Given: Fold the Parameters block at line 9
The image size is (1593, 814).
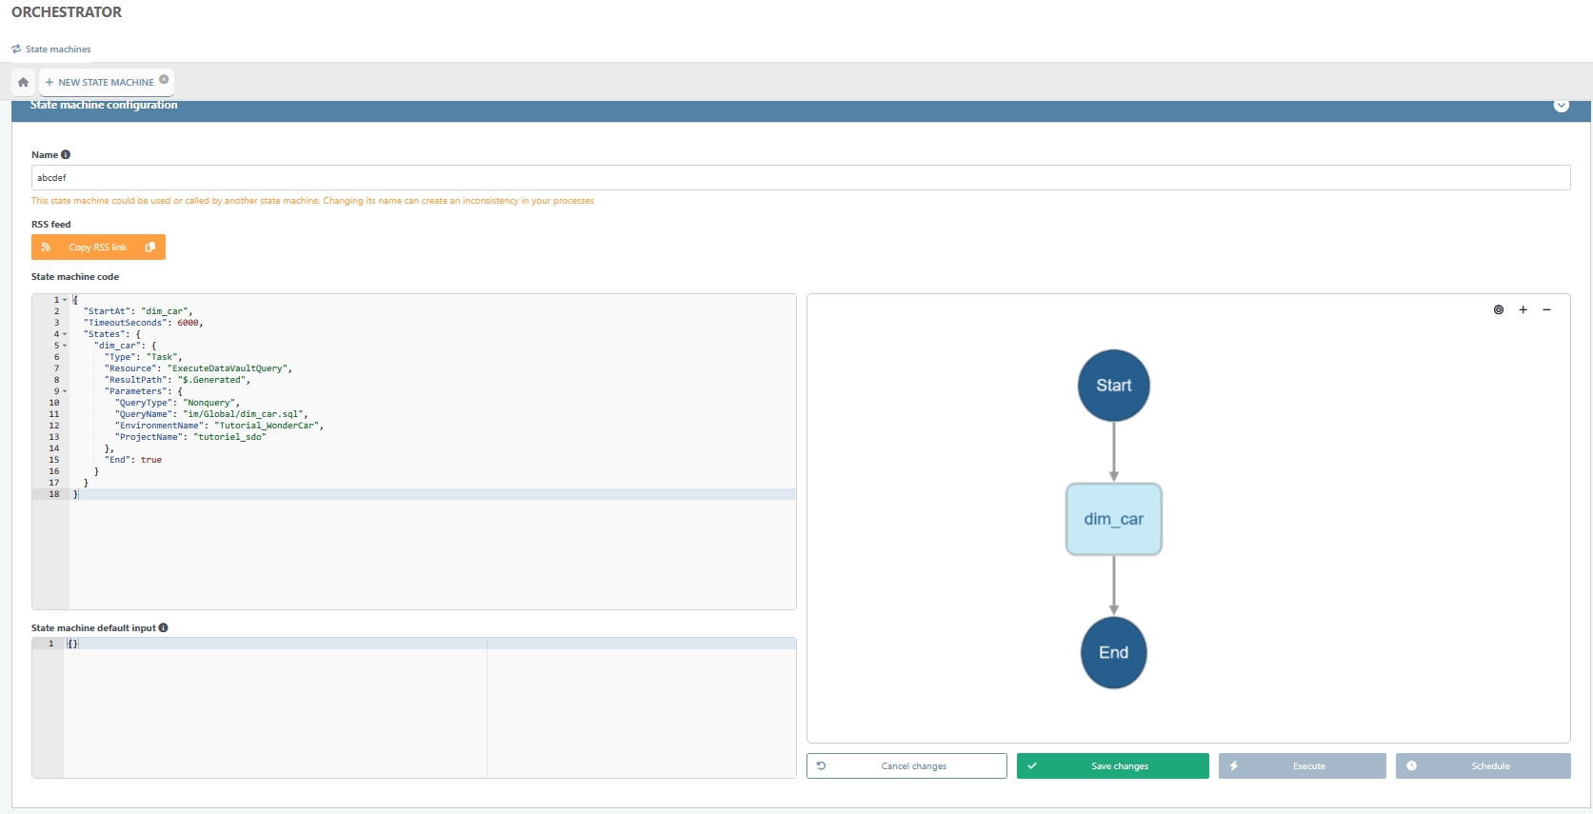Looking at the screenshot, I should click(x=65, y=391).
